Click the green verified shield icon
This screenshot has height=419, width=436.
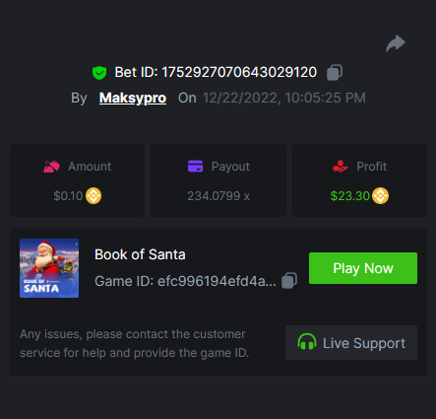point(99,73)
